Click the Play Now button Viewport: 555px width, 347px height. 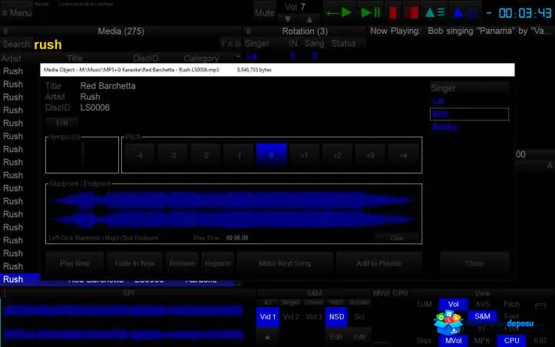74,263
